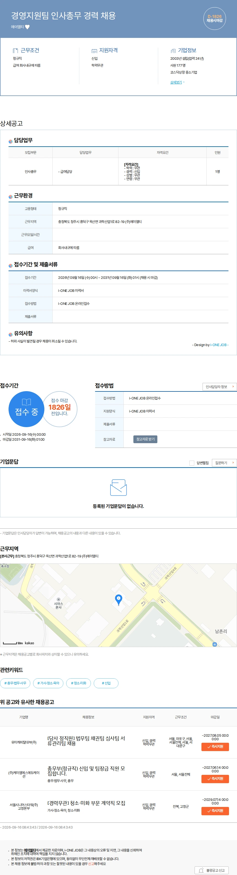Click the 인사총무 recruitment field cell
Image resolution: width=237 pixels, height=875 pixels.
[31, 172]
